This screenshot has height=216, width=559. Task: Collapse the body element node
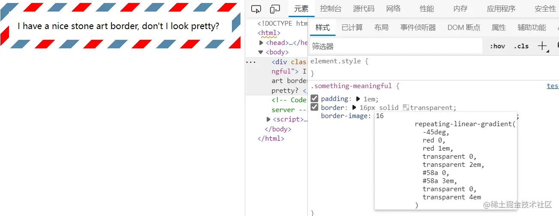pos(261,52)
